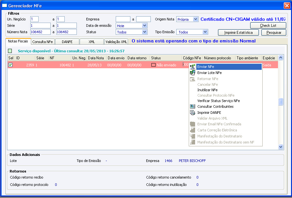Click the grid scroll up arrow

tap(281, 58)
